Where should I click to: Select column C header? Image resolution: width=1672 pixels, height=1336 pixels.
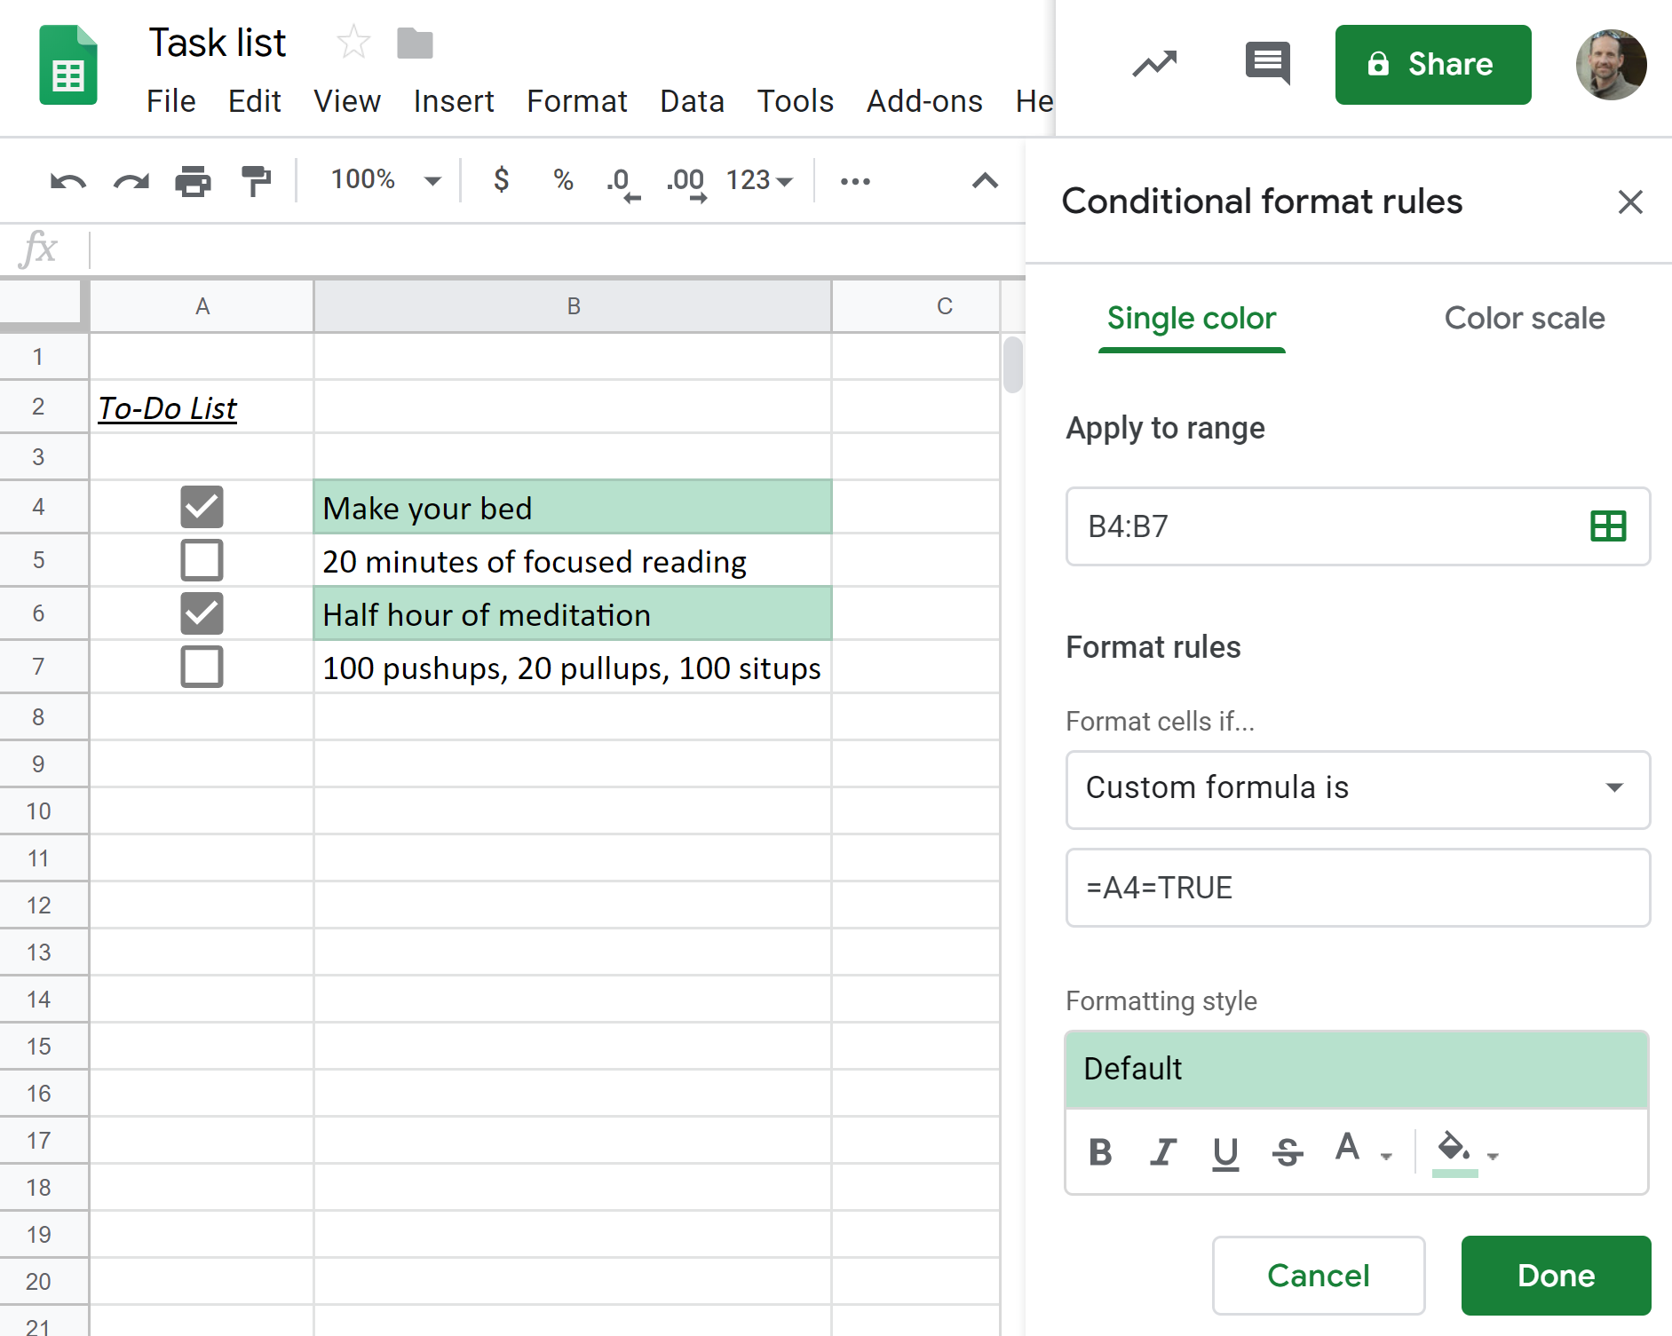[915, 306]
